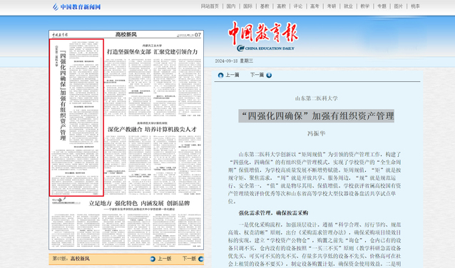The height and width of the screenshot is (268, 455).
Task: Go to the 高考 section
Action: tap(315, 6)
